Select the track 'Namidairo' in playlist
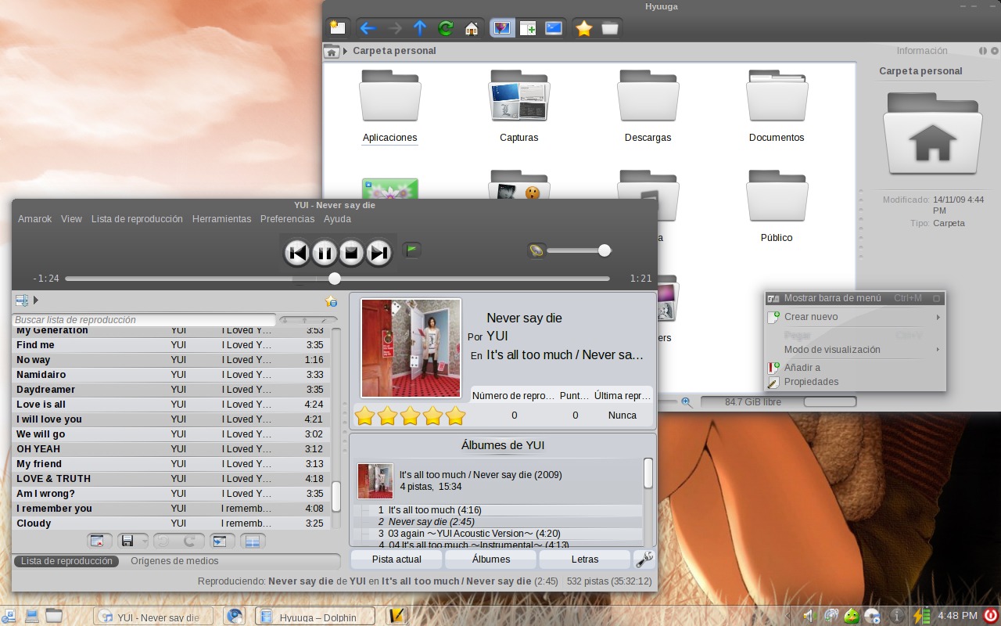Image resolution: width=1001 pixels, height=626 pixels. 170,375
